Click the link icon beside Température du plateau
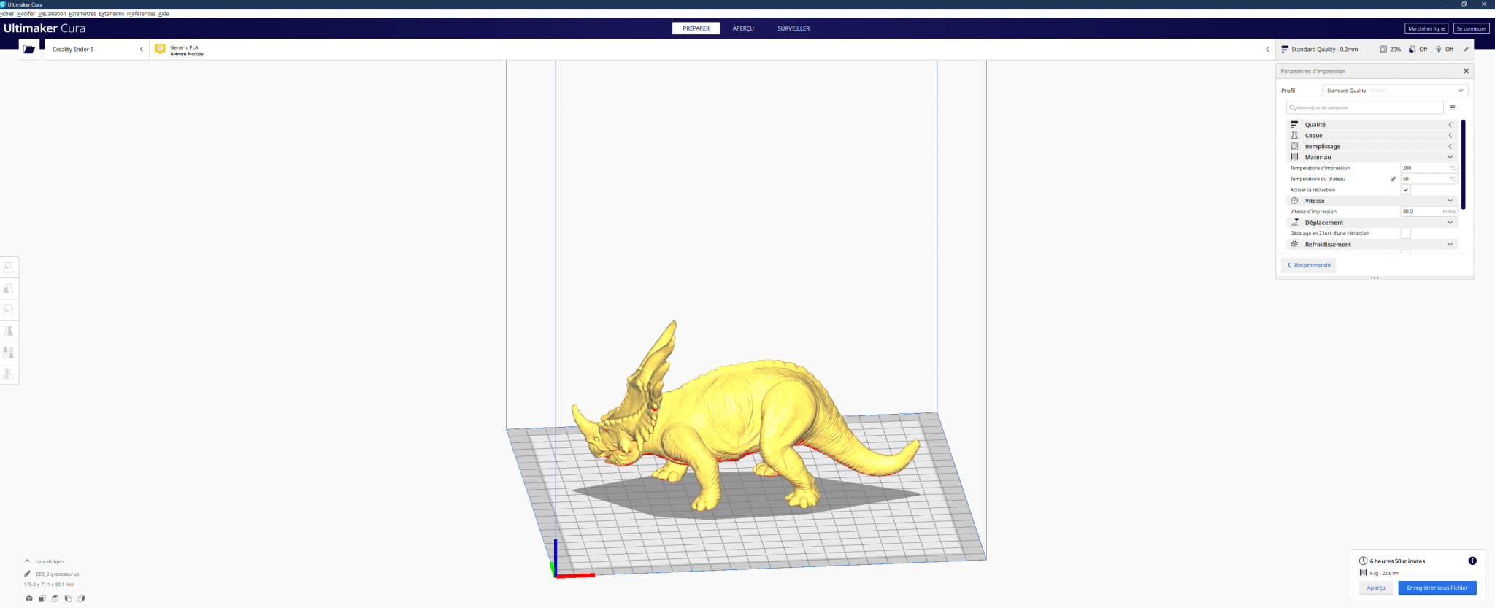This screenshot has width=1495, height=608. click(1393, 179)
